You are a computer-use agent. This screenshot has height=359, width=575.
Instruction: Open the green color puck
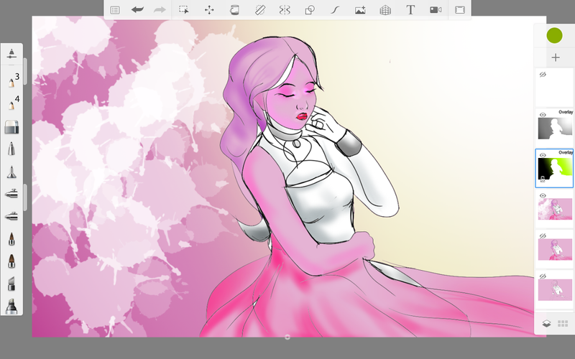(x=554, y=35)
